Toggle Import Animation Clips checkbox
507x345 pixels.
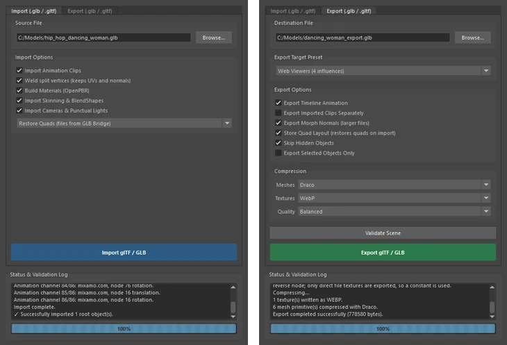point(19,70)
